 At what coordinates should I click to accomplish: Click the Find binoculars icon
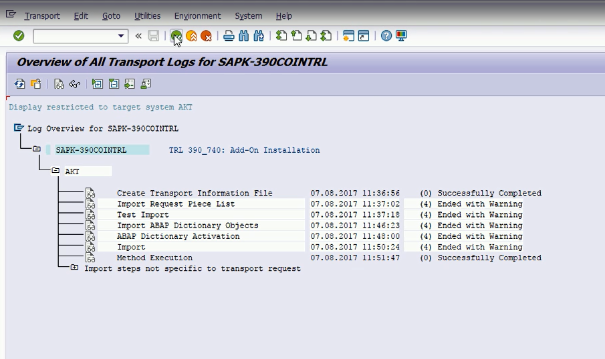243,36
